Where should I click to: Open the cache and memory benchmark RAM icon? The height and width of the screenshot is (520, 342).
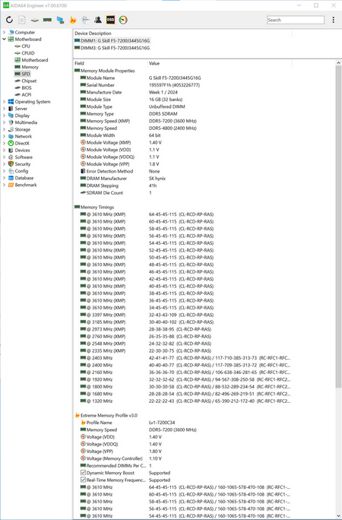tap(47, 20)
